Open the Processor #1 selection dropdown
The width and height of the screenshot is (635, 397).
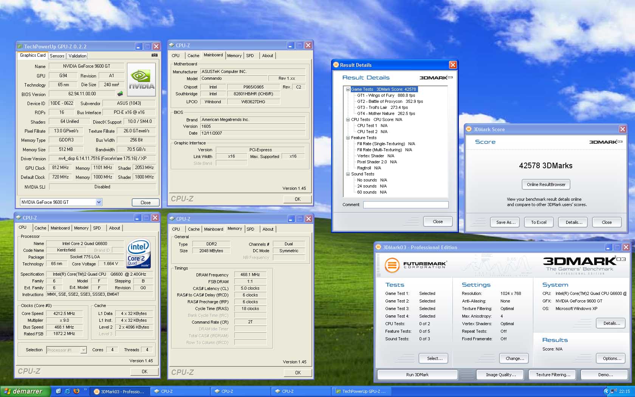tap(84, 350)
